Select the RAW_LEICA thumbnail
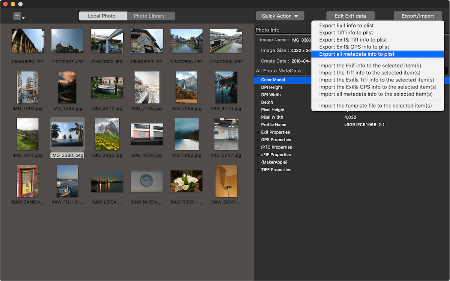The image size is (450, 281). (x=107, y=181)
